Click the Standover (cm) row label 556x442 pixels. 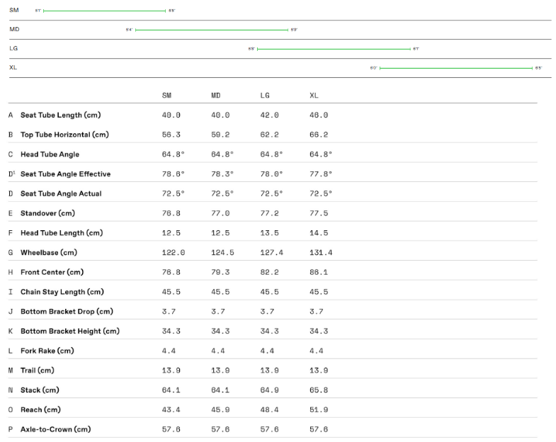coord(47,213)
